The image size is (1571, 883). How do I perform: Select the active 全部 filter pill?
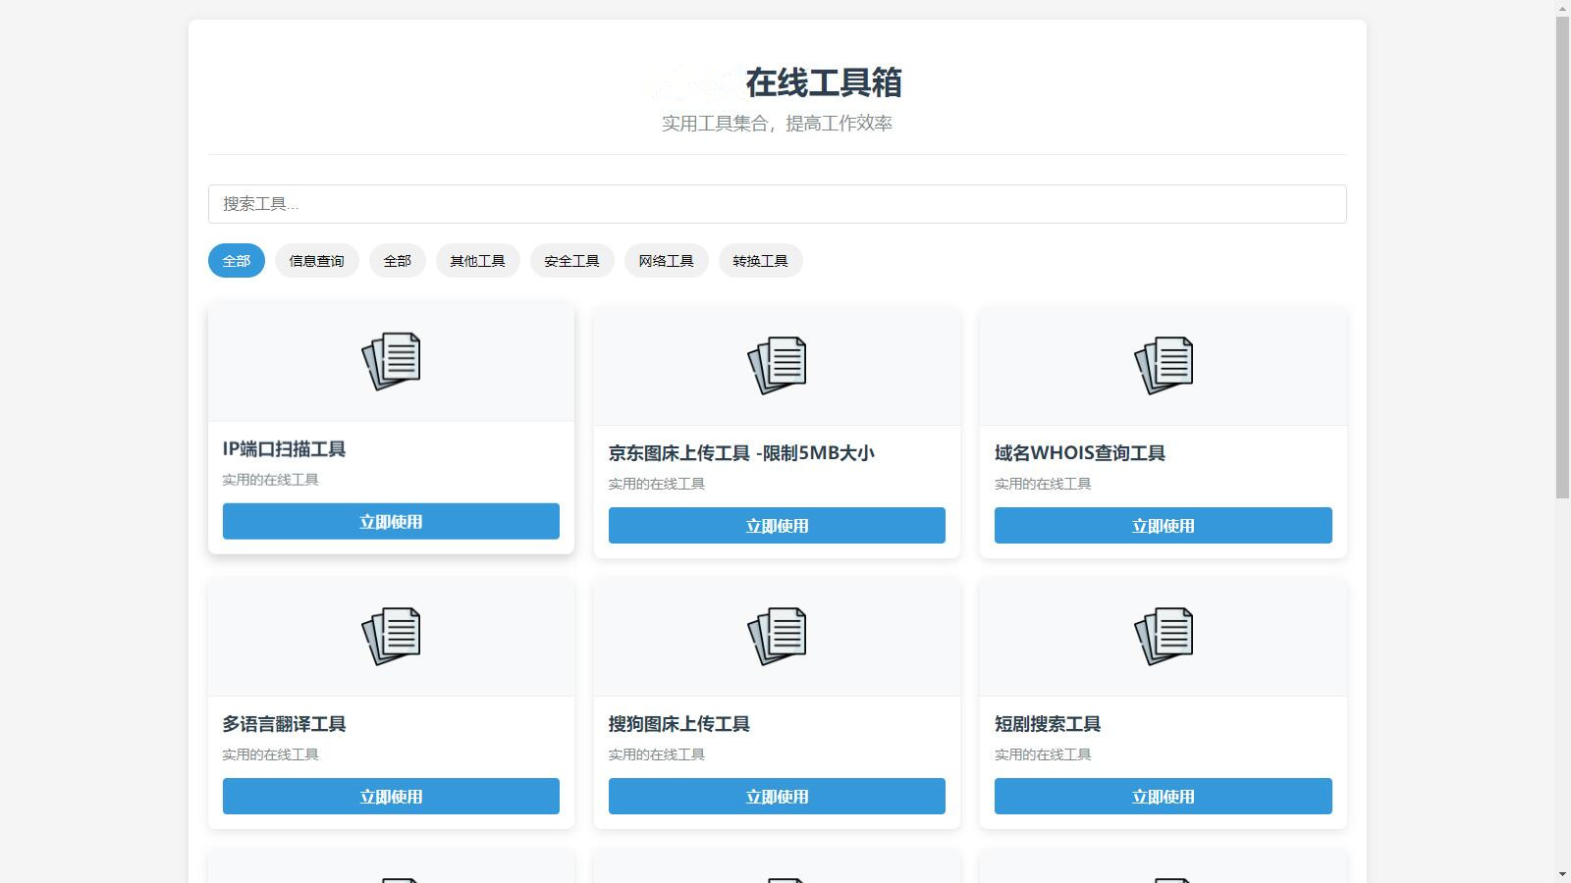pos(236,260)
